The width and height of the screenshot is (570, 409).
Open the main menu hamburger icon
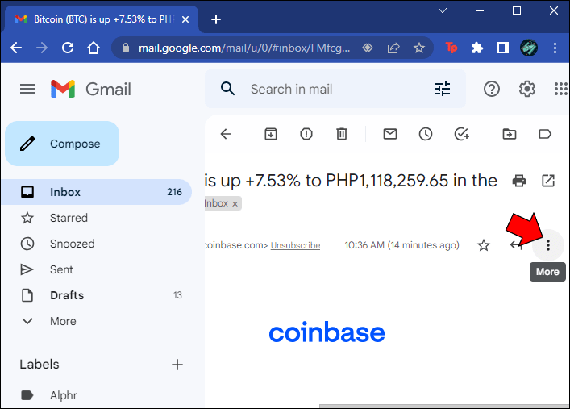27,89
